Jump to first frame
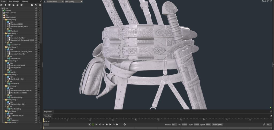The width and height of the screenshot is (274, 130). [96, 124]
